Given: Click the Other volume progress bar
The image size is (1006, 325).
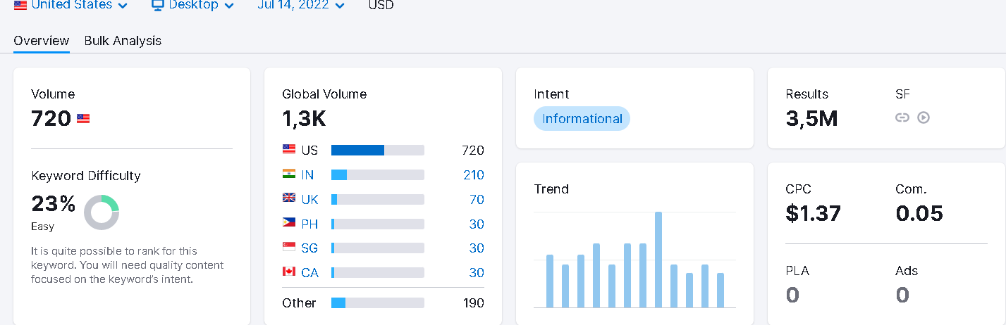Looking at the screenshot, I should (x=378, y=302).
